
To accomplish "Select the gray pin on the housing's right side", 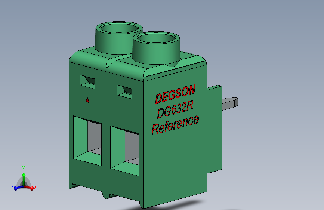I will pos(230,104).
